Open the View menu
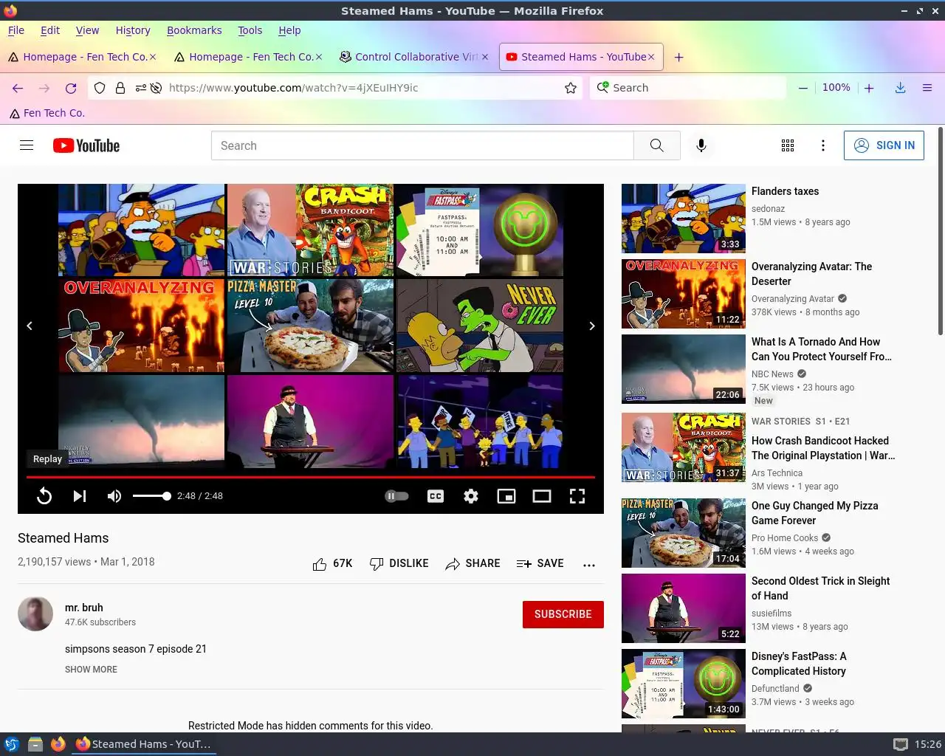Image resolution: width=945 pixels, height=756 pixels. [87, 30]
